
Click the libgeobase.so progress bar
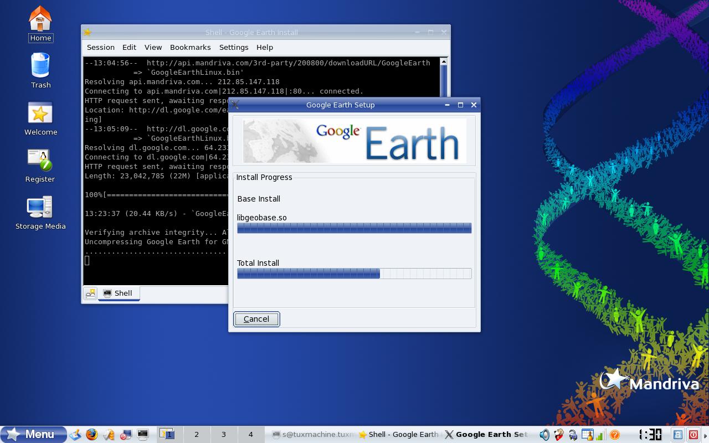point(354,228)
